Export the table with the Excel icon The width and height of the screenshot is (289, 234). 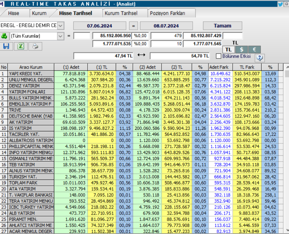pos(20,46)
